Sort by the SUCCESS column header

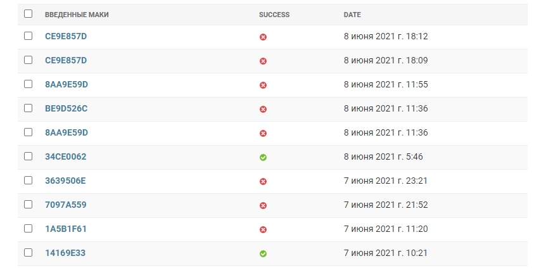tap(274, 15)
